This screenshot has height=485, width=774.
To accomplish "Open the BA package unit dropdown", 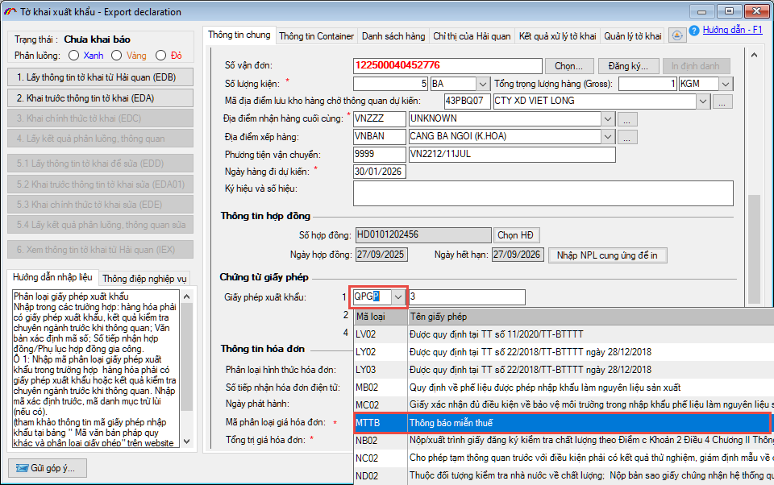I will pos(482,84).
